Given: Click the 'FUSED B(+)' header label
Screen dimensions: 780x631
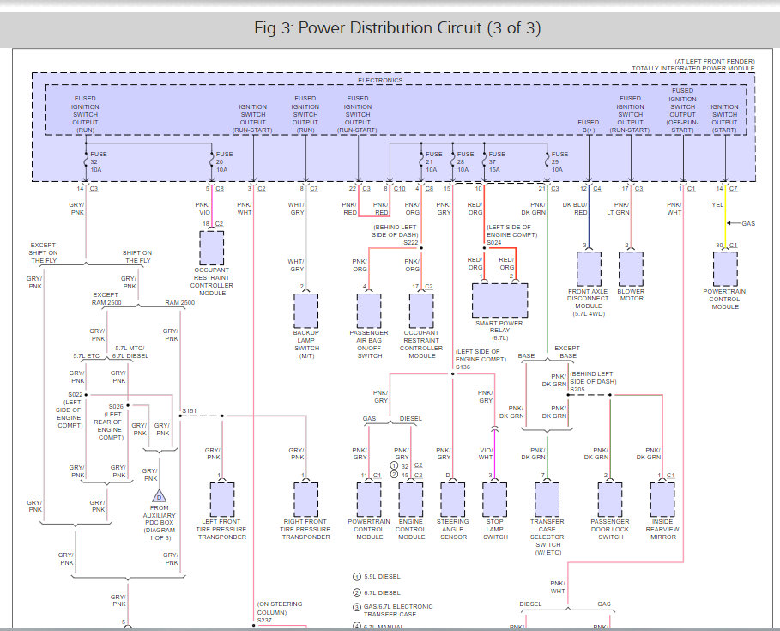Looking at the screenshot, I should click(x=588, y=126).
